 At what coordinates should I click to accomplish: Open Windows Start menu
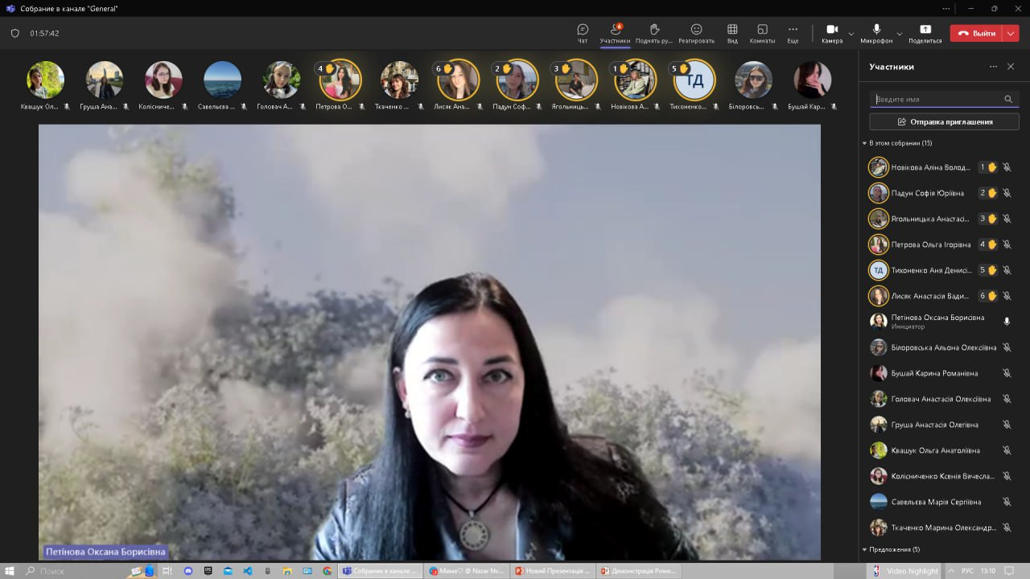point(8,571)
